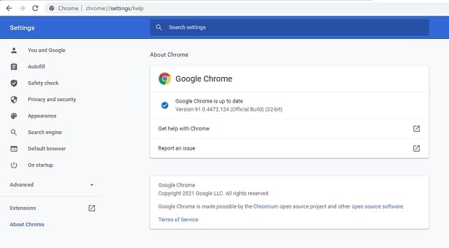Click the About Chrome page heading
The width and height of the screenshot is (449, 248).
169,55
